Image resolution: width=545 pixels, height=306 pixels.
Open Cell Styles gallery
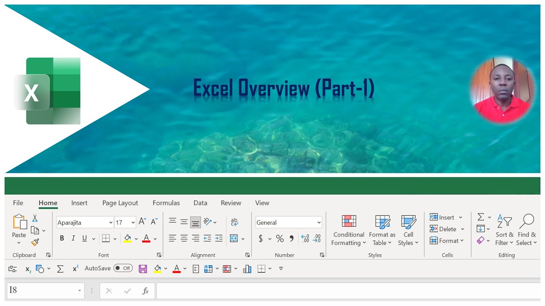(x=408, y=230)
